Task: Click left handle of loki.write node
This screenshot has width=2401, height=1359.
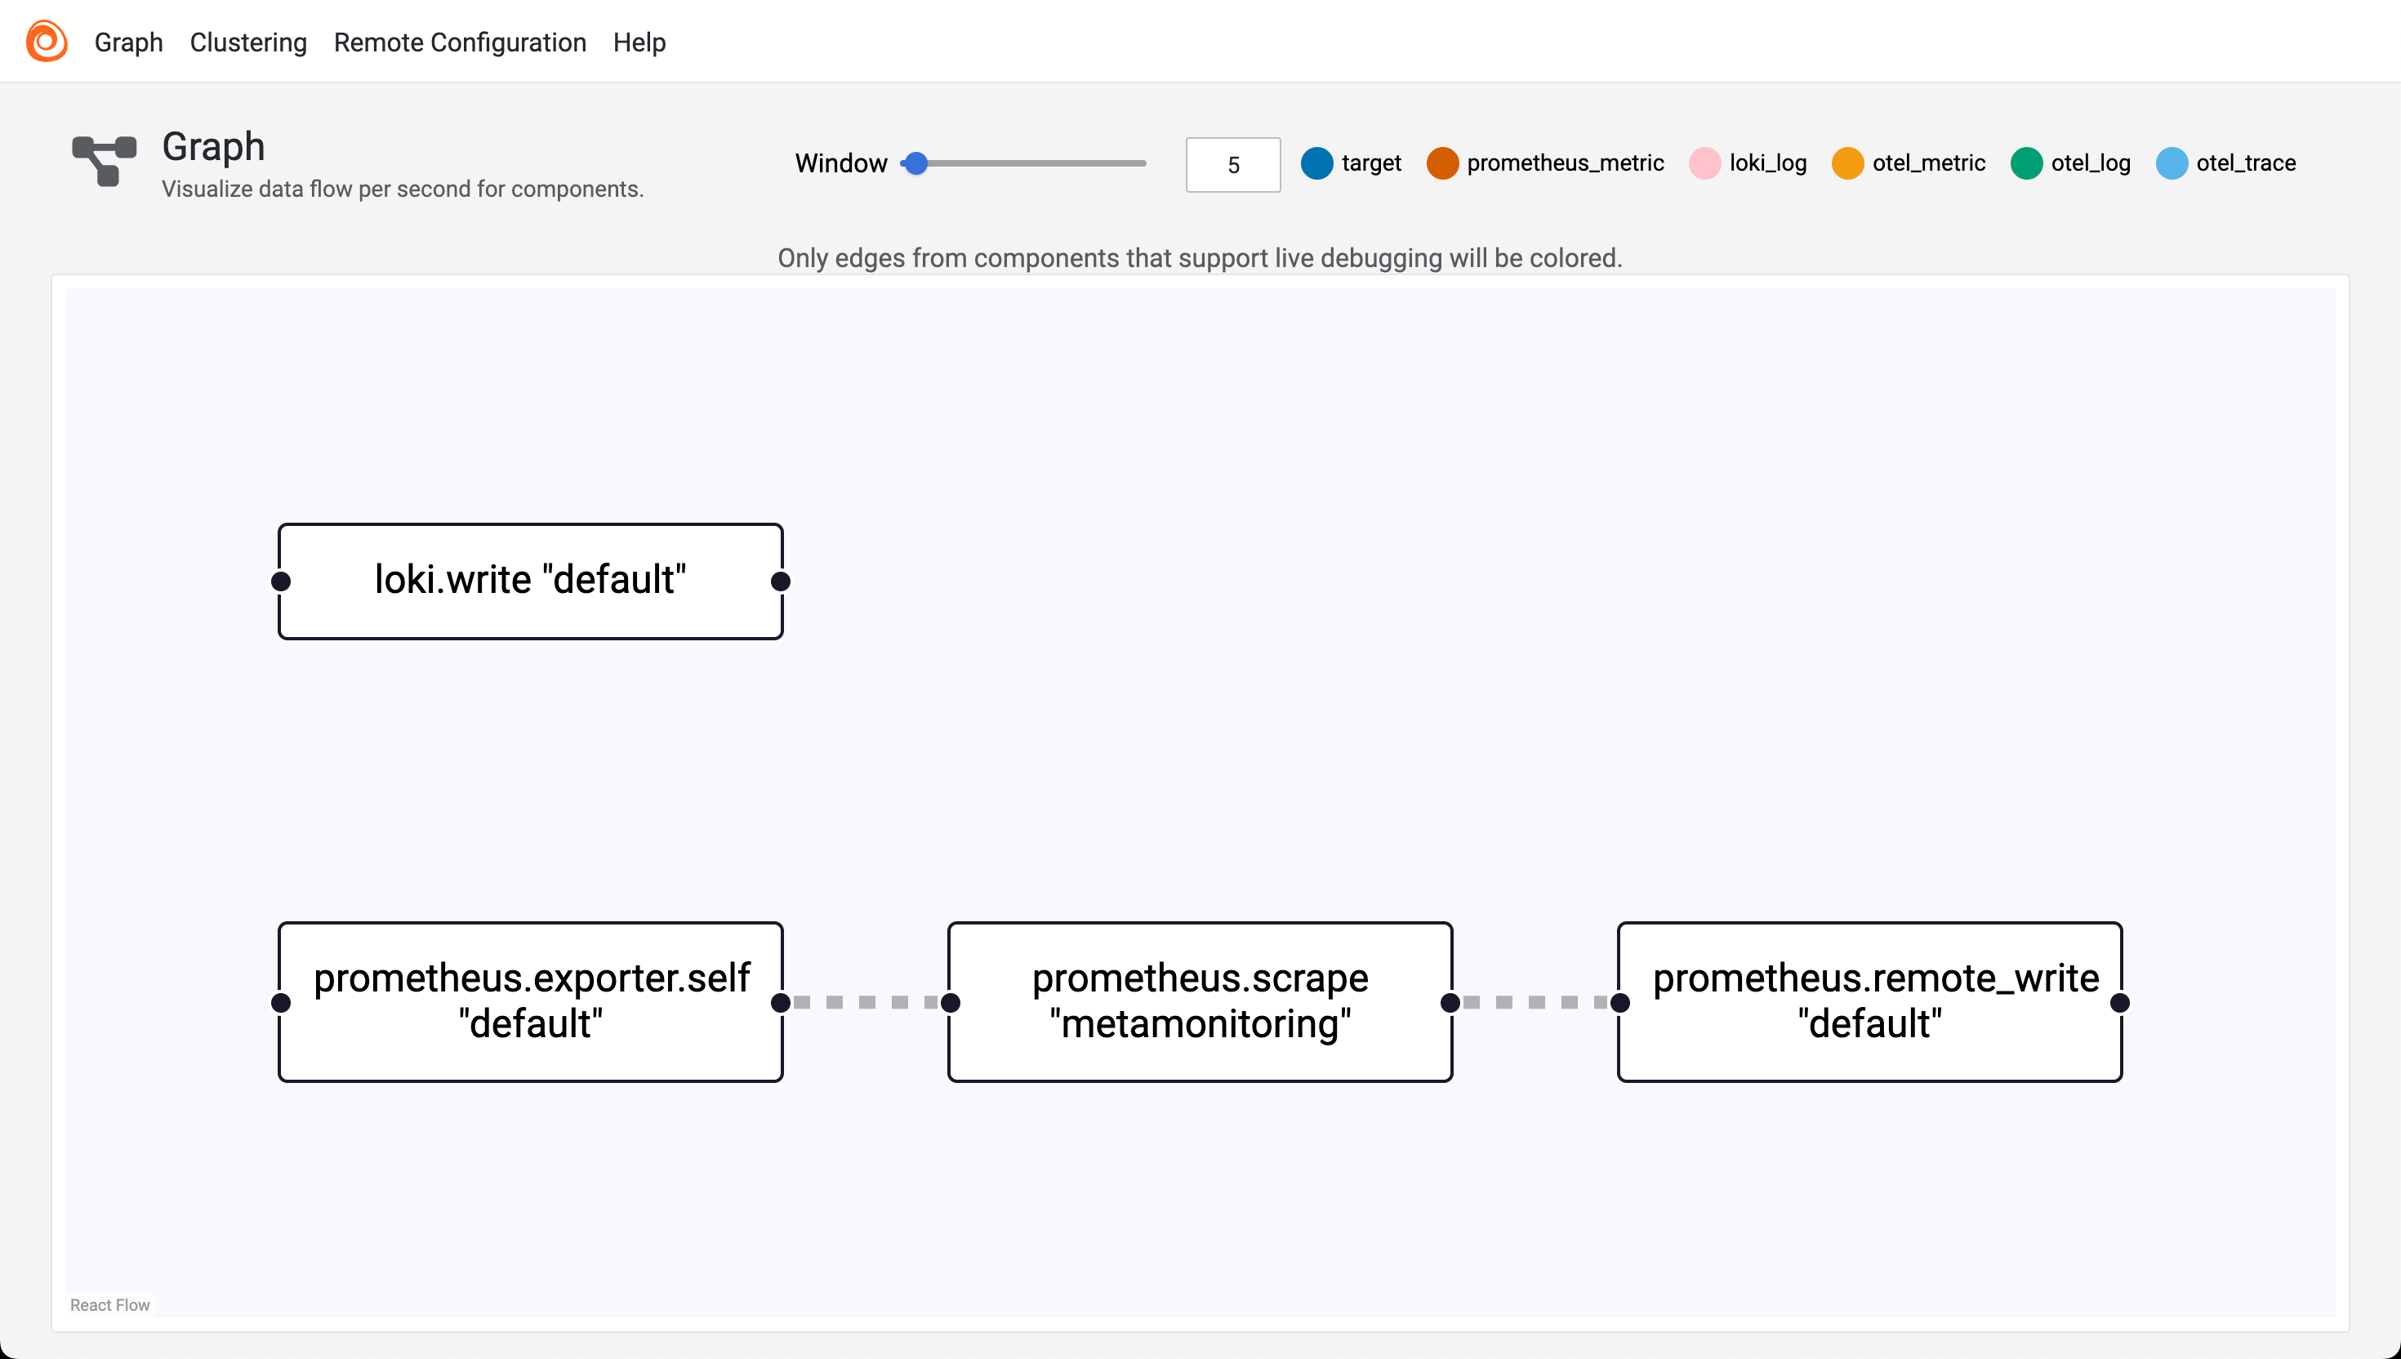Action: pyautogui.click(x=280, y=581)
